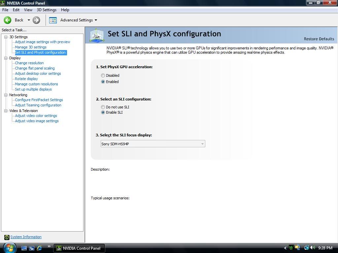Choose the 'Do not use SLI' option
The image size is (338, 253).
point(103,107)
